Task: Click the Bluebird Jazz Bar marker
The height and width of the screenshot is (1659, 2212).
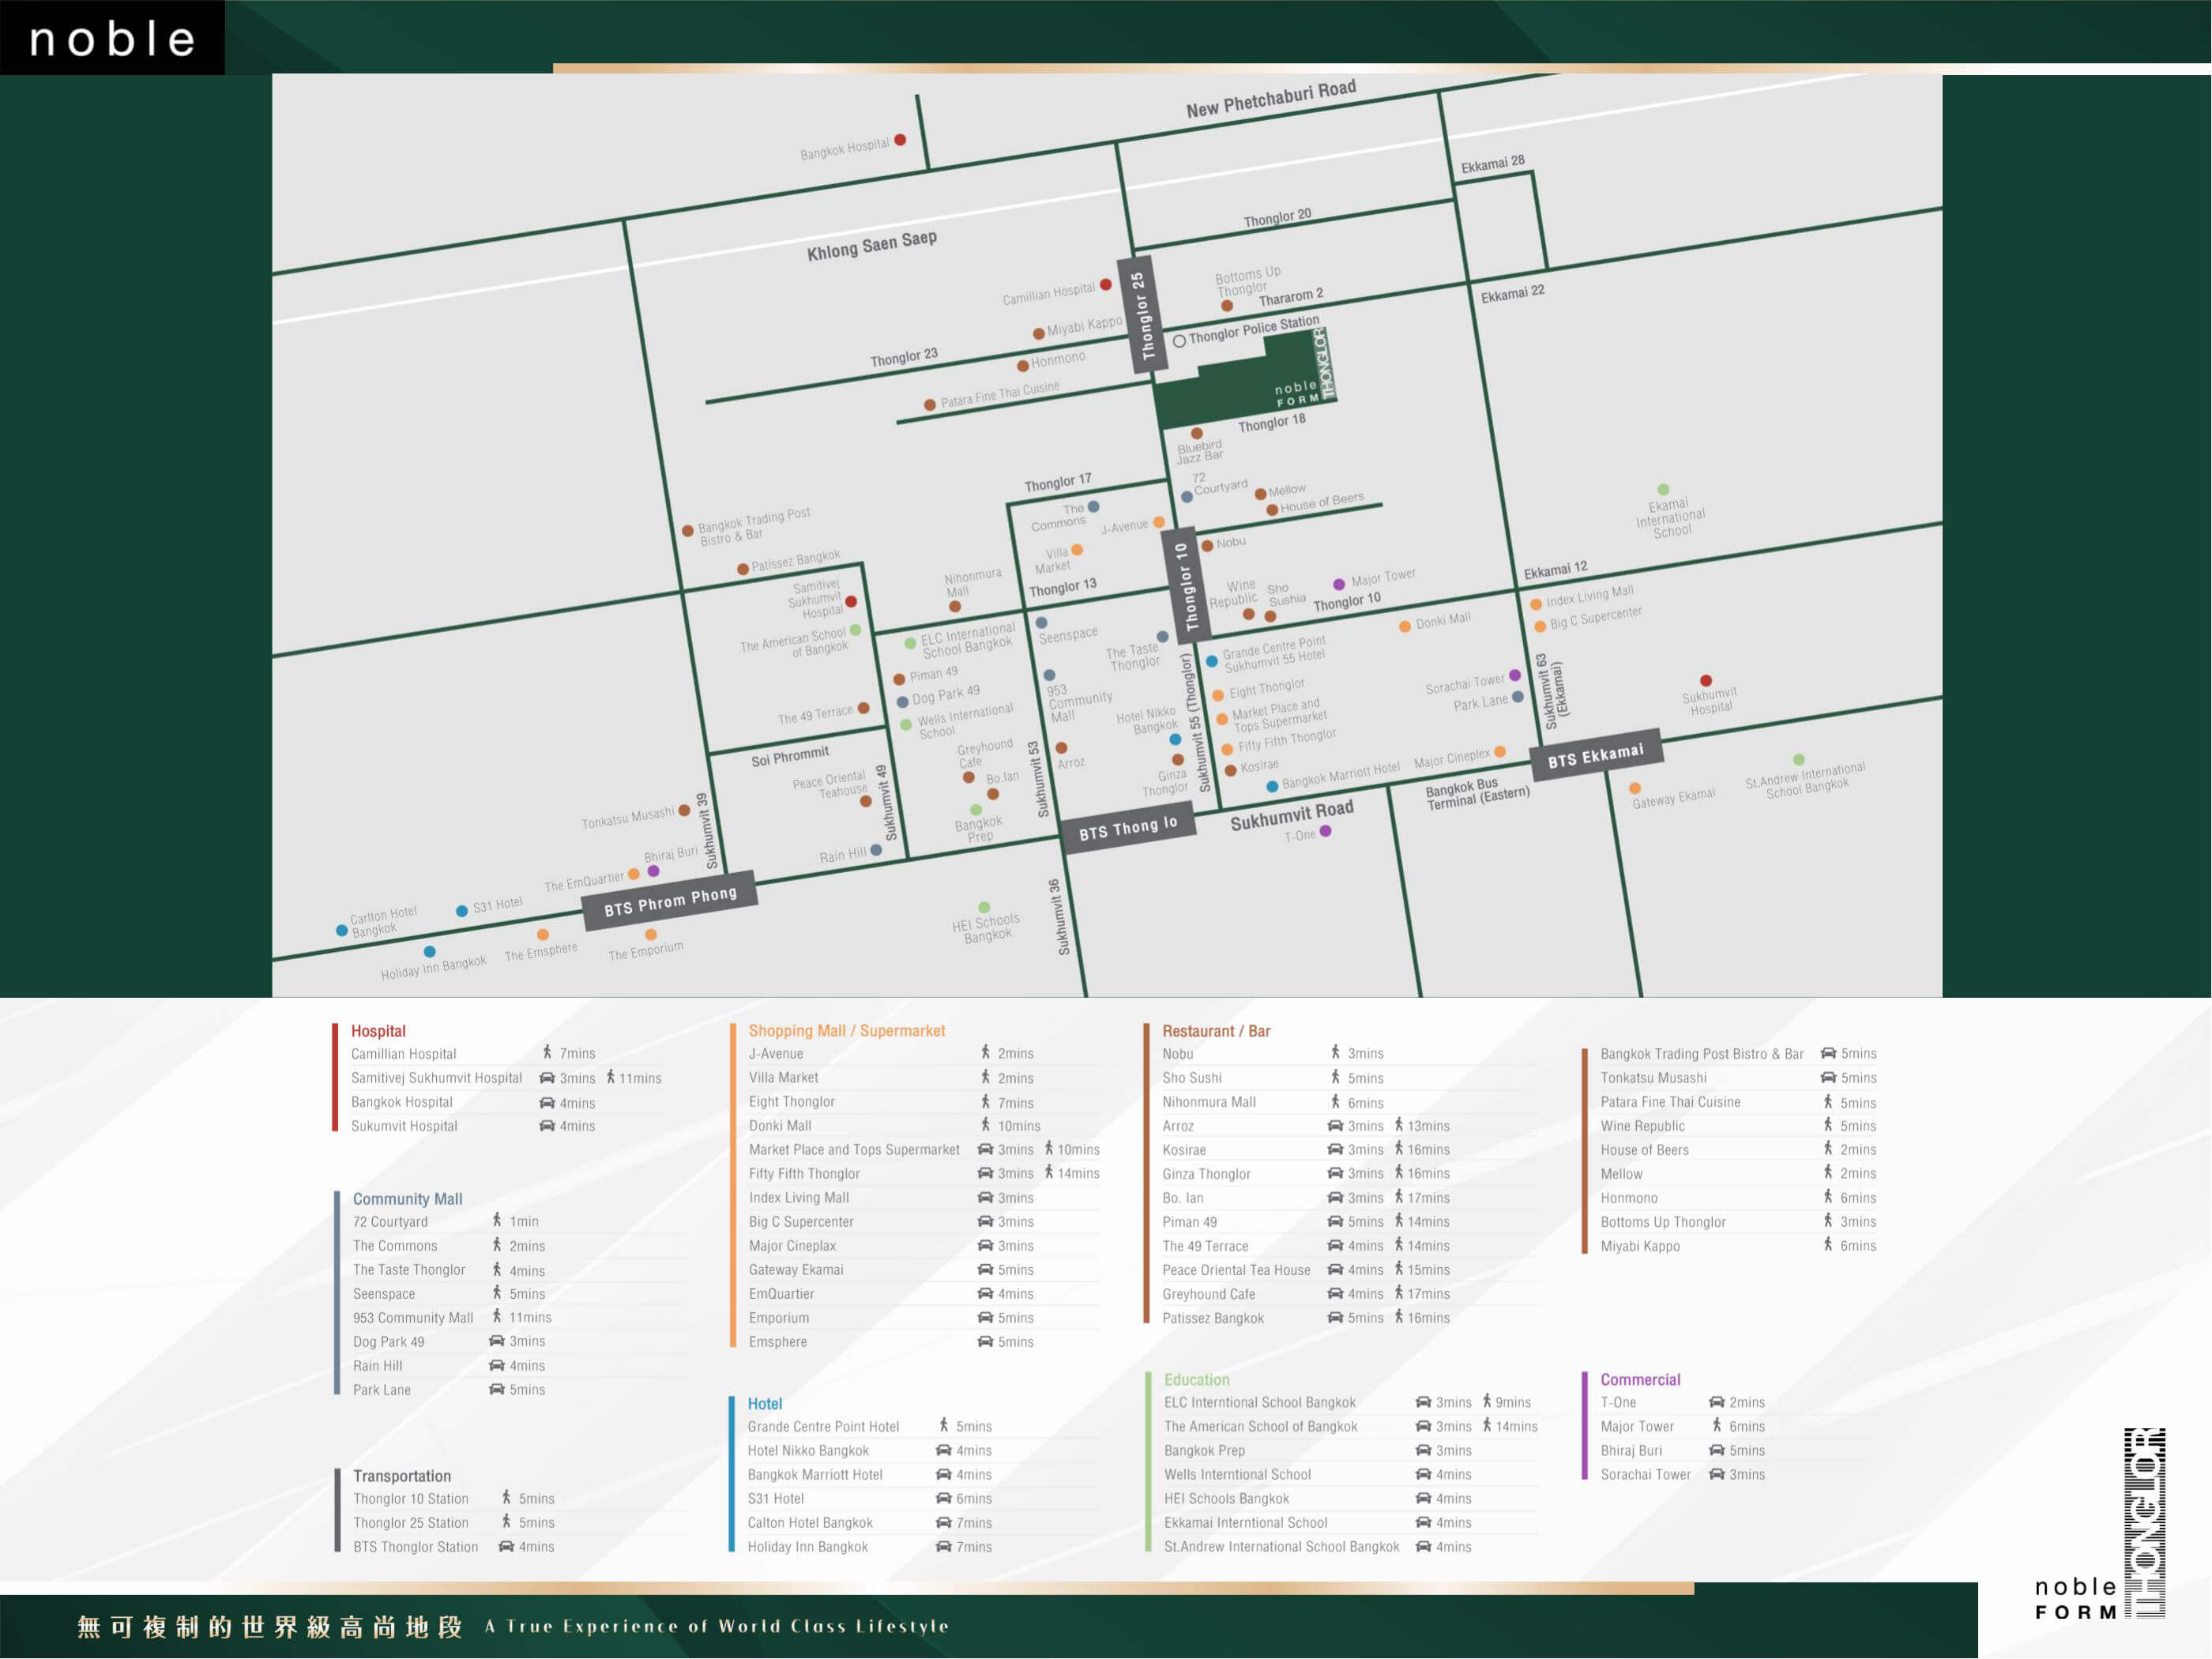Action: click(1196, 434)
